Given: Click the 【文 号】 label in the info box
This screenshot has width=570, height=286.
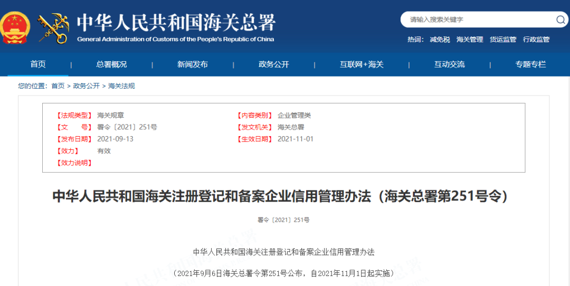Looking at the screenshot, I should coord(74,127).
